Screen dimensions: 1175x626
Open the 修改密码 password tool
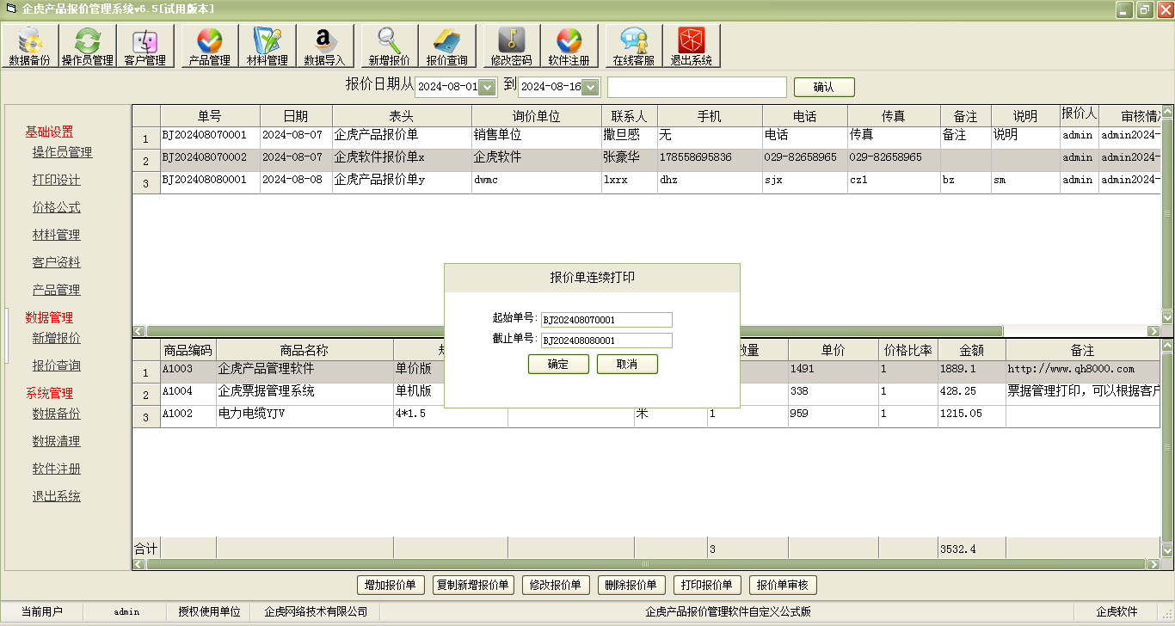(511, 45)
